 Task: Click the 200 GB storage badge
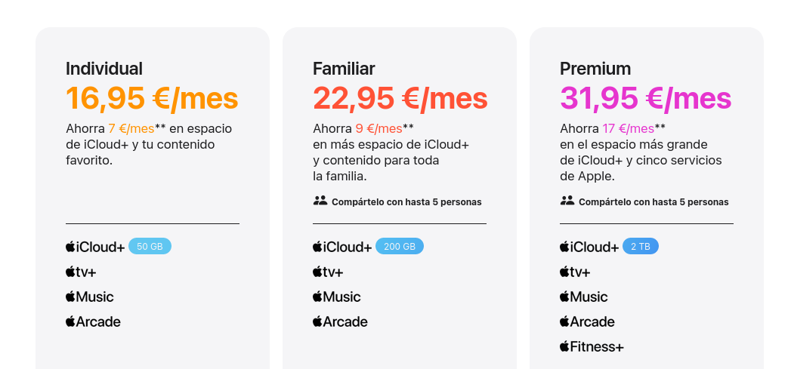(400, 246)
